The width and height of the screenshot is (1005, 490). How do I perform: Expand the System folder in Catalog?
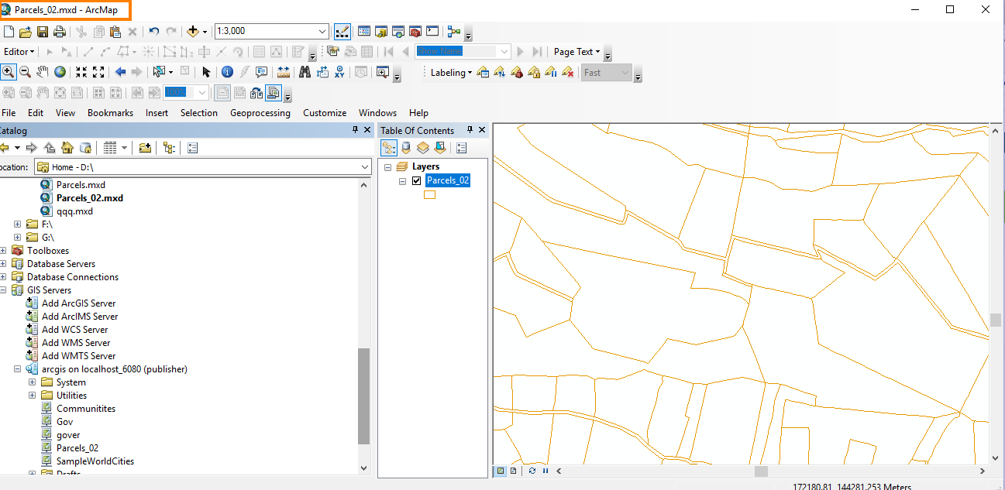click(32, 382)
